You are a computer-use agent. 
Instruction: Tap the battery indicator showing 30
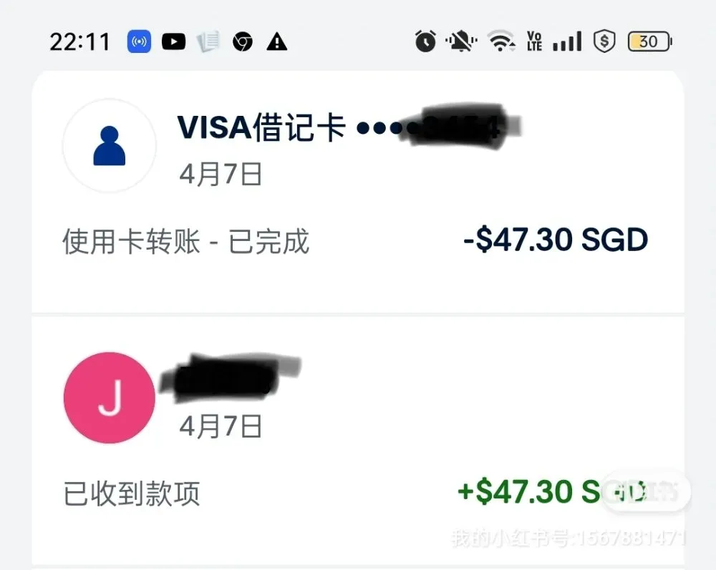(650, 41)
